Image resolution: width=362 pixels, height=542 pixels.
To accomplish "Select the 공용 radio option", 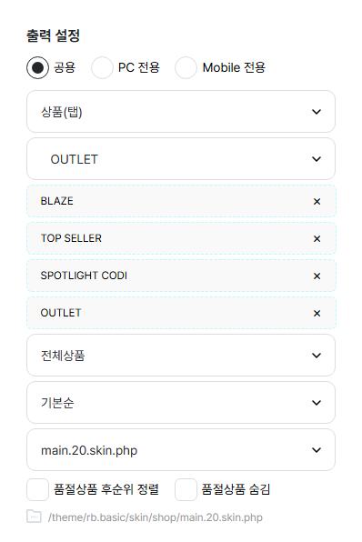I will click(x=37, y=67).
